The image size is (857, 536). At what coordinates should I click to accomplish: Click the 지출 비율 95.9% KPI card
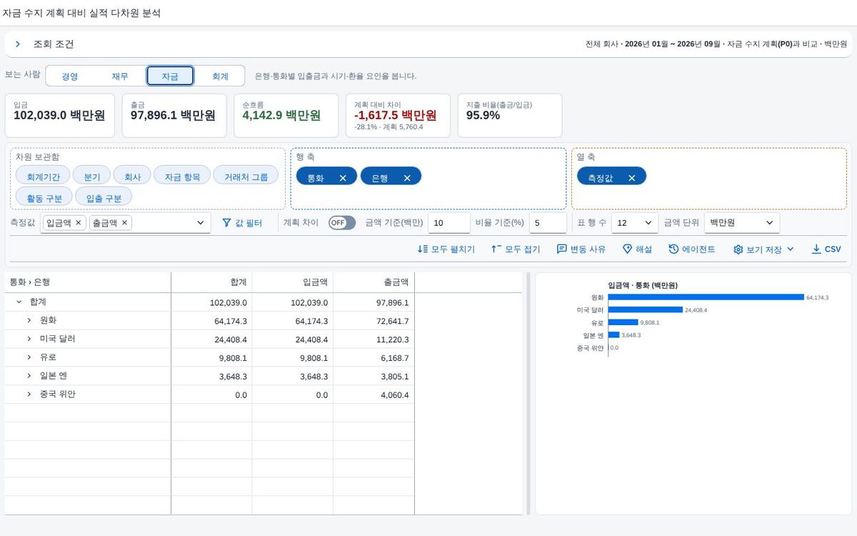[510, 115]
